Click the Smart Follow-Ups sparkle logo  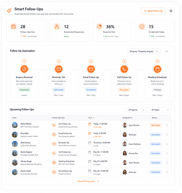coord(9,10)
